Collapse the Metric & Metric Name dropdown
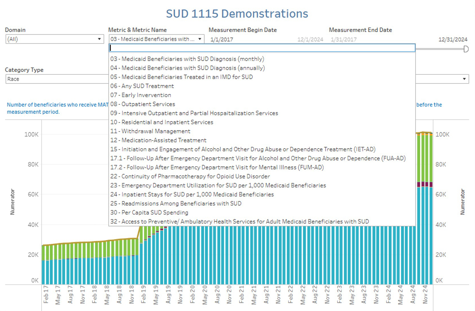The image size is (475, 311). pyautogui.click(x=200, y=39)
